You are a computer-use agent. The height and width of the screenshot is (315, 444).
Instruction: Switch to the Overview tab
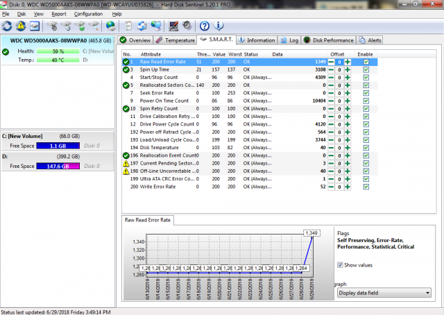pos(135,40)
